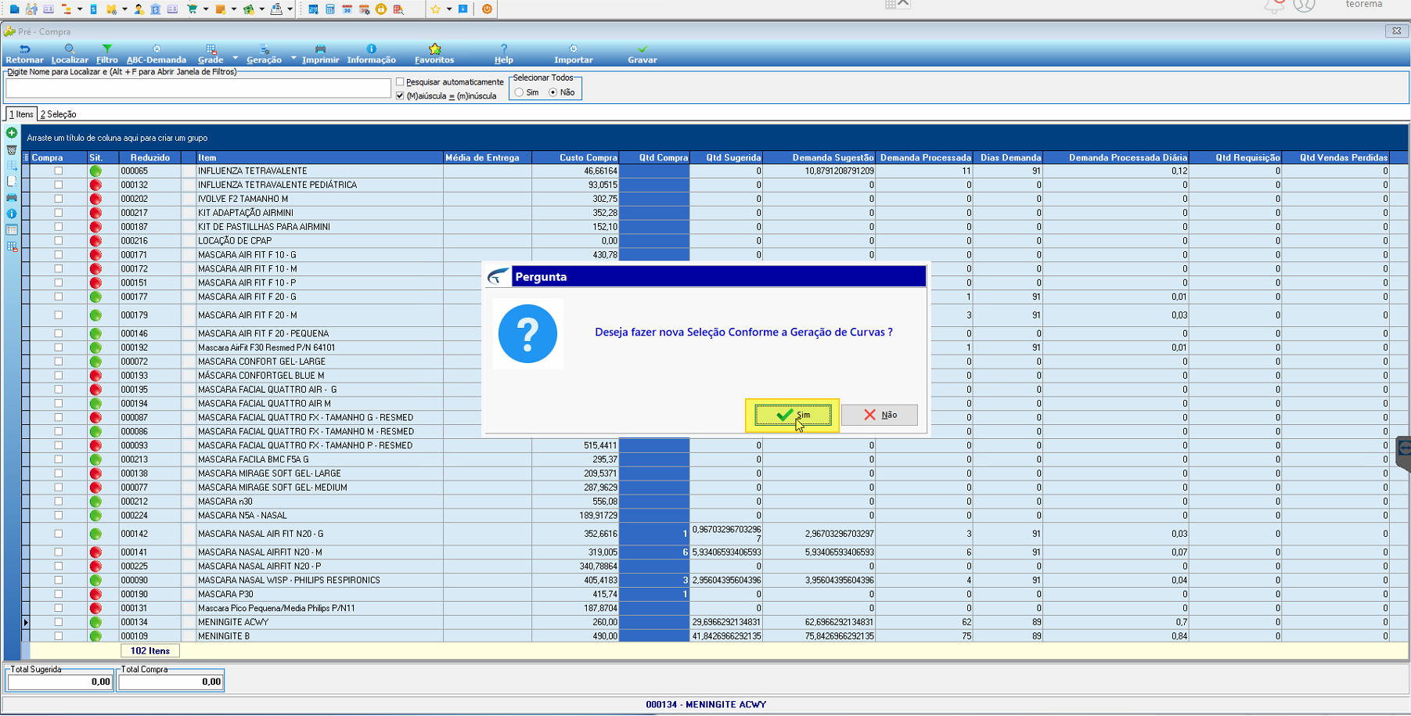Check Compra box for INFLUENZA TETRAVALENTE

point(58,171)
